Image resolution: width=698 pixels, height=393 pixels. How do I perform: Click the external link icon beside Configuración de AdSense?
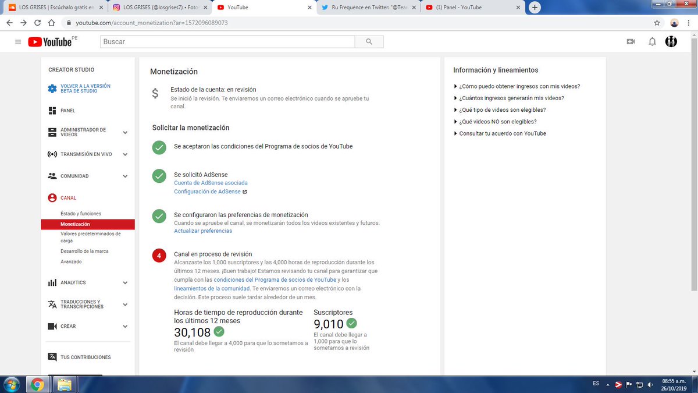click(245, 192)
